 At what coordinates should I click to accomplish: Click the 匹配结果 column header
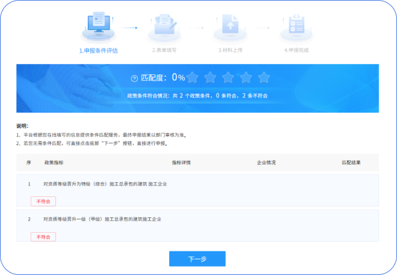(x=351, y=162)
